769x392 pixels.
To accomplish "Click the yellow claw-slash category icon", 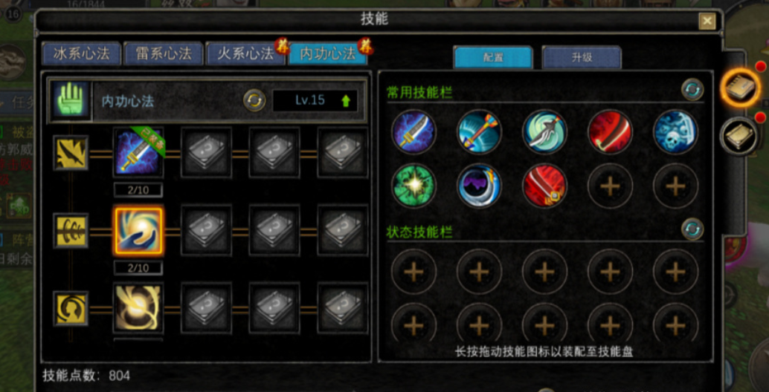I will click(x=71, y=153).
